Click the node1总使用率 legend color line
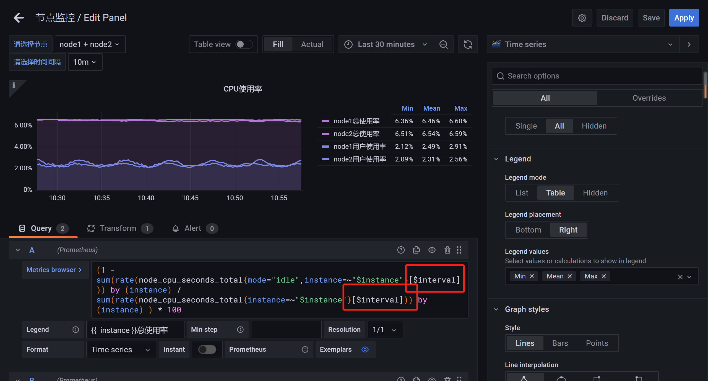 point(325,121)
